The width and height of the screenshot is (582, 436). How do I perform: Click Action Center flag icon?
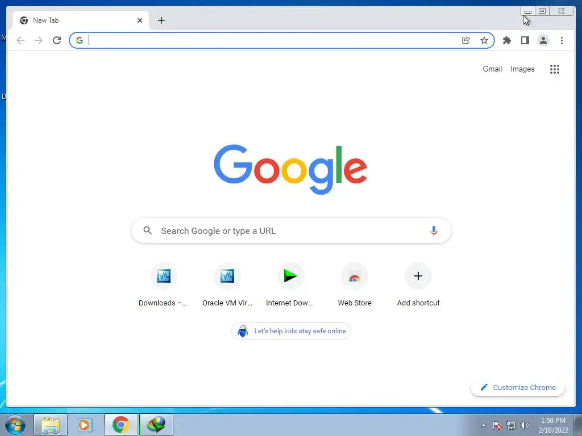pos(497,425)
